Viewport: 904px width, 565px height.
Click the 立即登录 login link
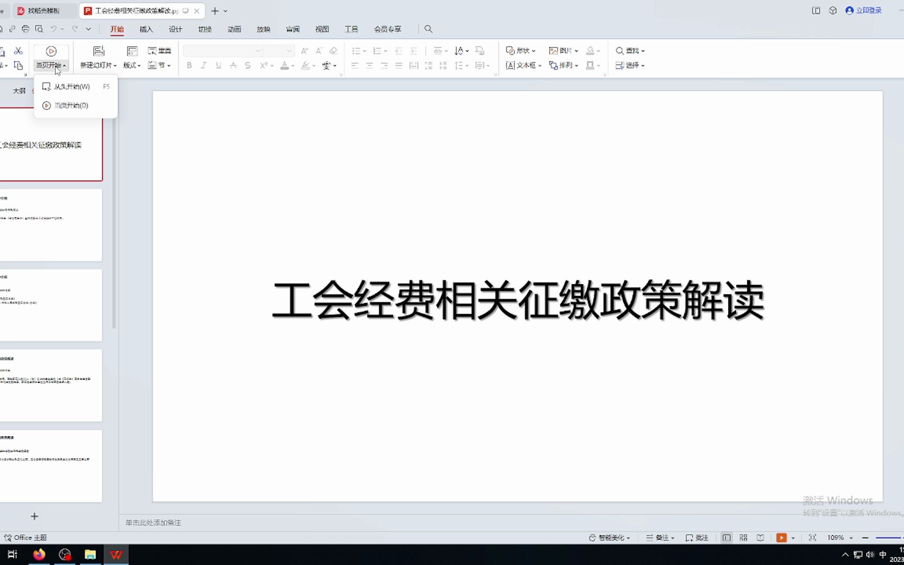(864, 10)
